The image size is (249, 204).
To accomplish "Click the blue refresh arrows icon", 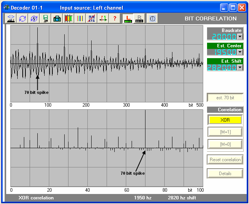I will point(22,18).
